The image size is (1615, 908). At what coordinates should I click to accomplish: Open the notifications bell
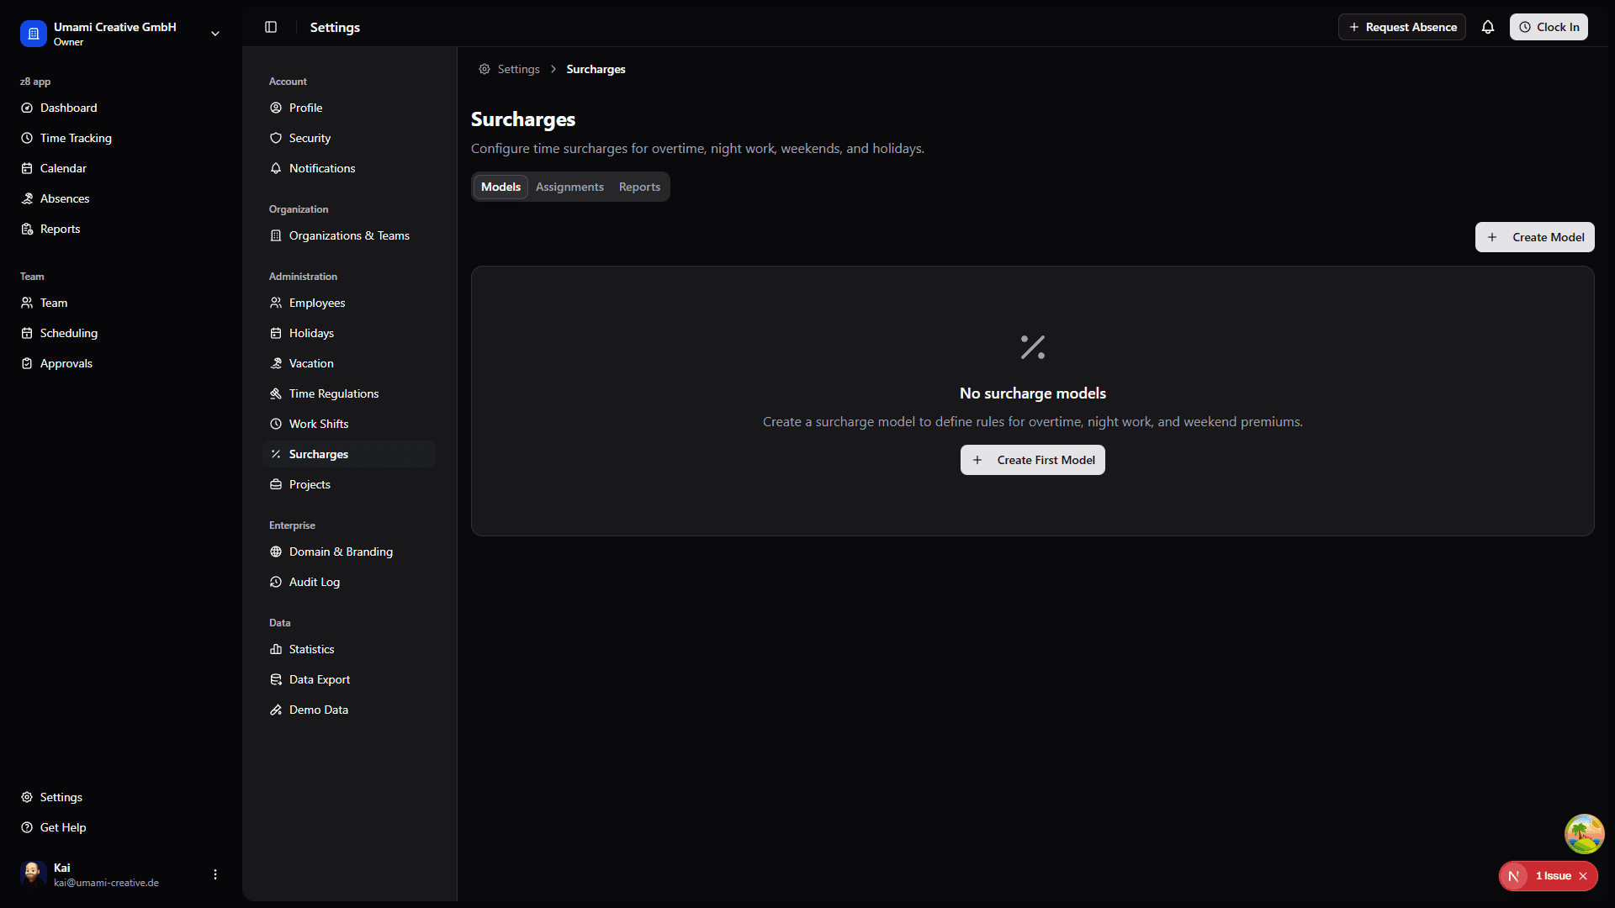tap(1488, 27)
